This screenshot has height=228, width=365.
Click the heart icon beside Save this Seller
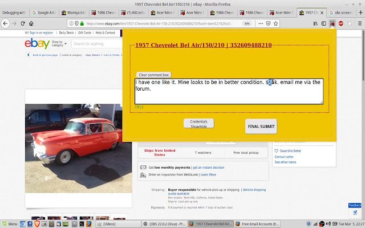[276, 150]
